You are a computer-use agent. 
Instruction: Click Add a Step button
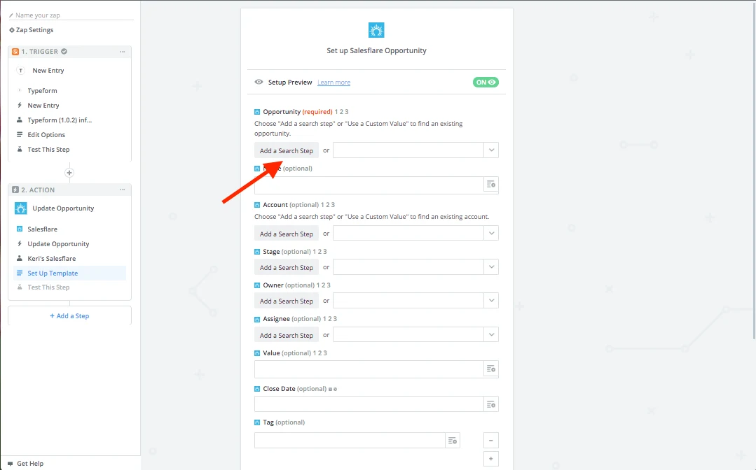tap(69, 316)
